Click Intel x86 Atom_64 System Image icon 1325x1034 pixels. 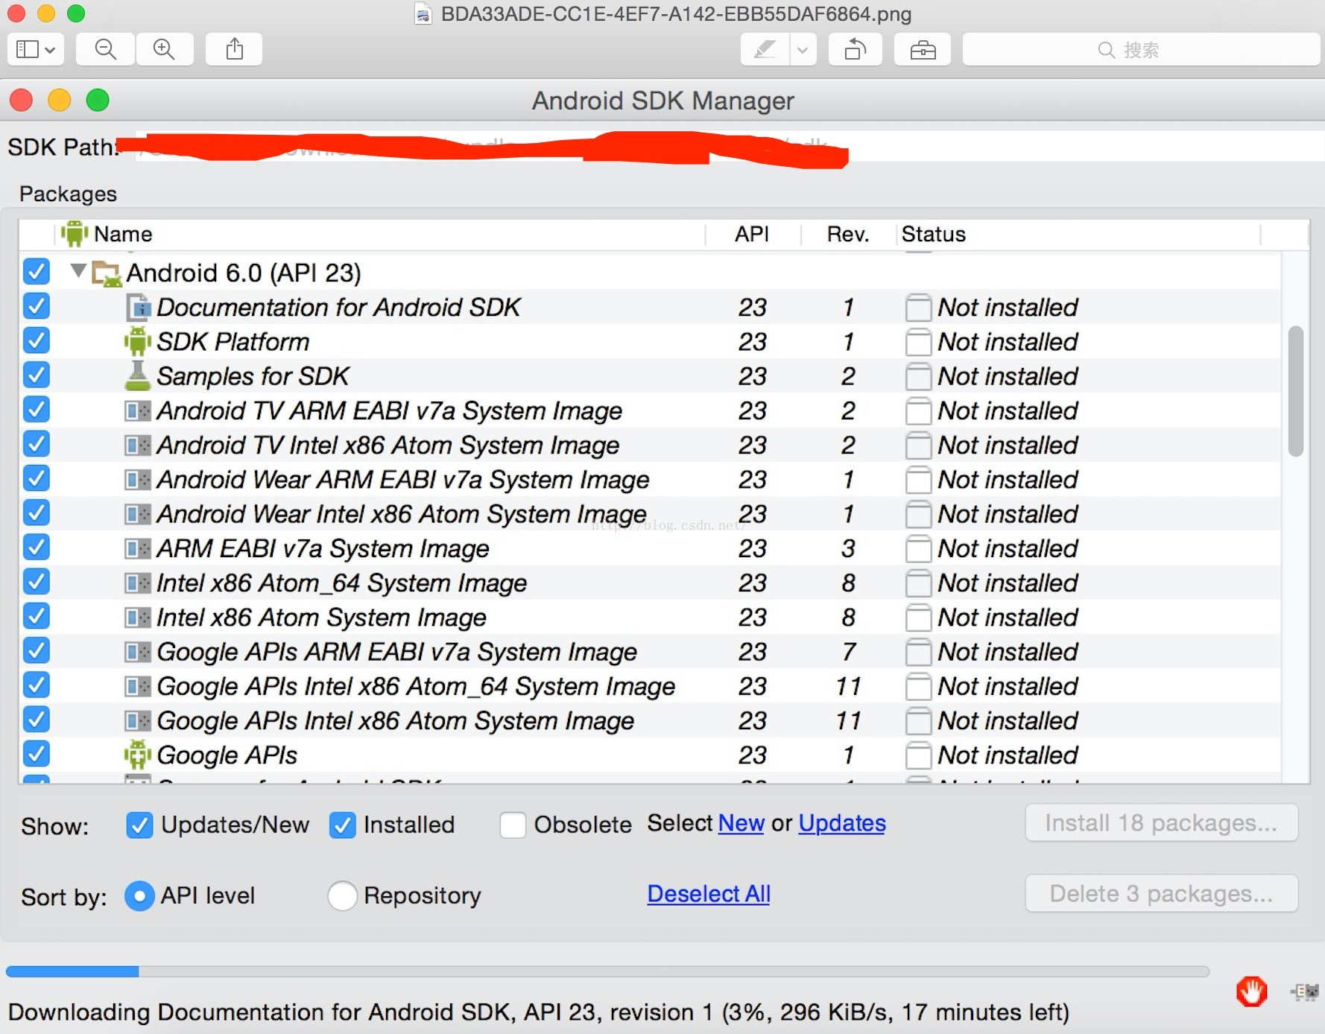[138, 583]
